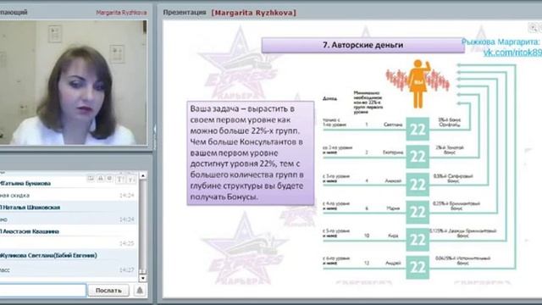This screenshot has width=542, height=305.
Task: Click the 22 box in Светлана row
Action: click(x=418, y=129)
